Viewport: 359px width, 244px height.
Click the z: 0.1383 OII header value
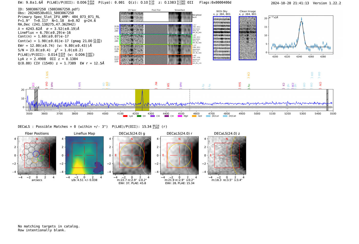point(176,3)
